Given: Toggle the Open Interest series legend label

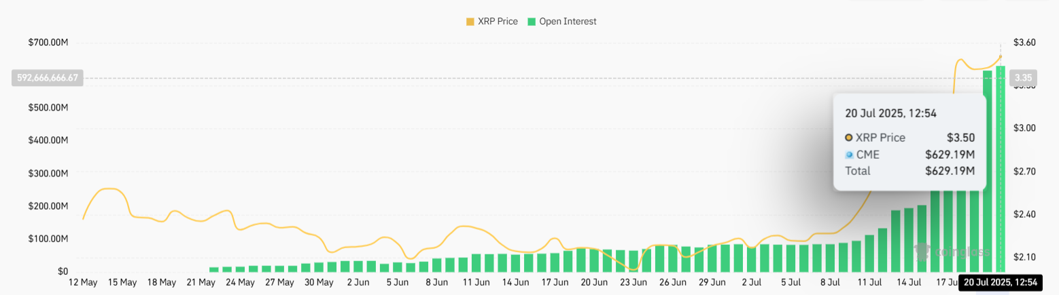Looking at the screenshot, I should point(568,22).
